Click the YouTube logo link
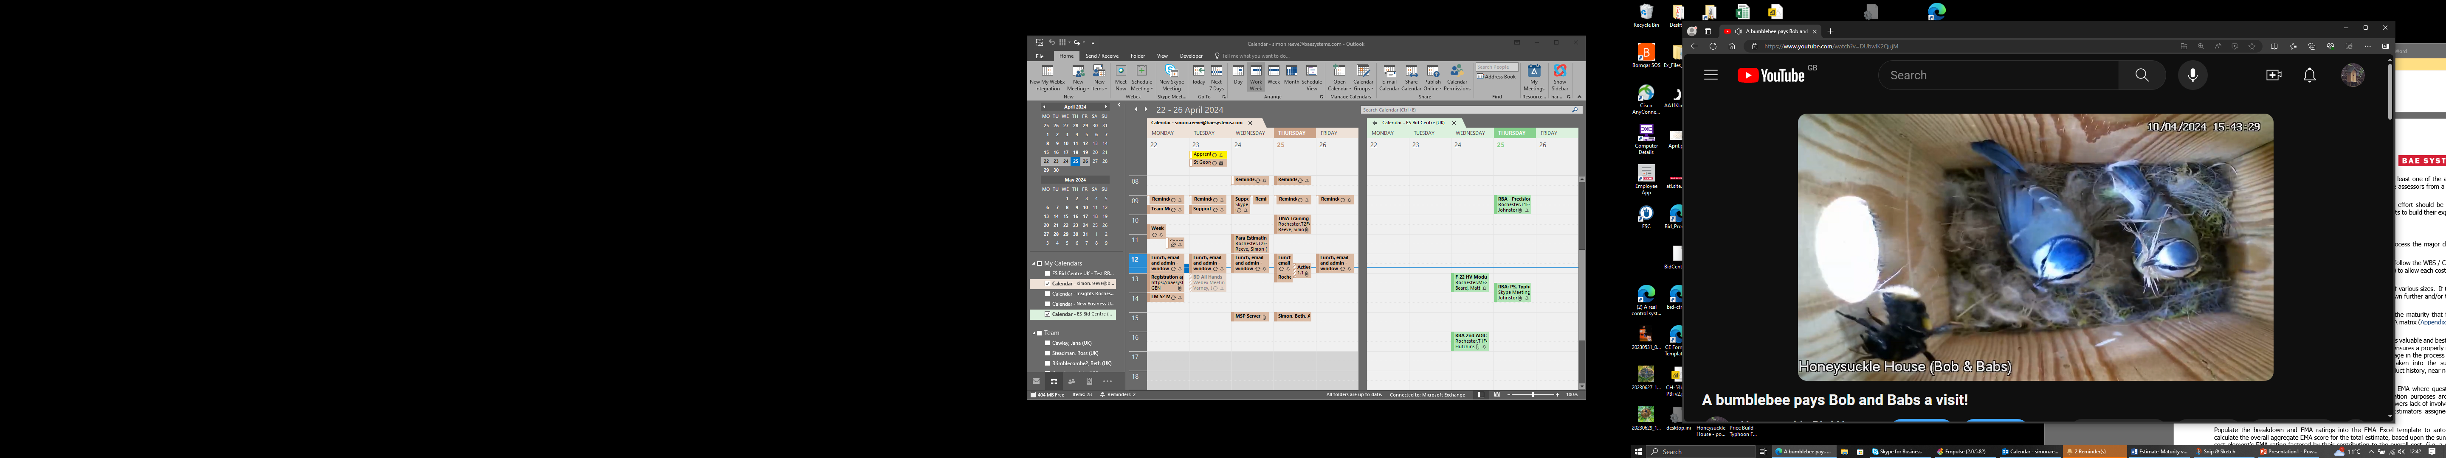 coord(1771,75)
